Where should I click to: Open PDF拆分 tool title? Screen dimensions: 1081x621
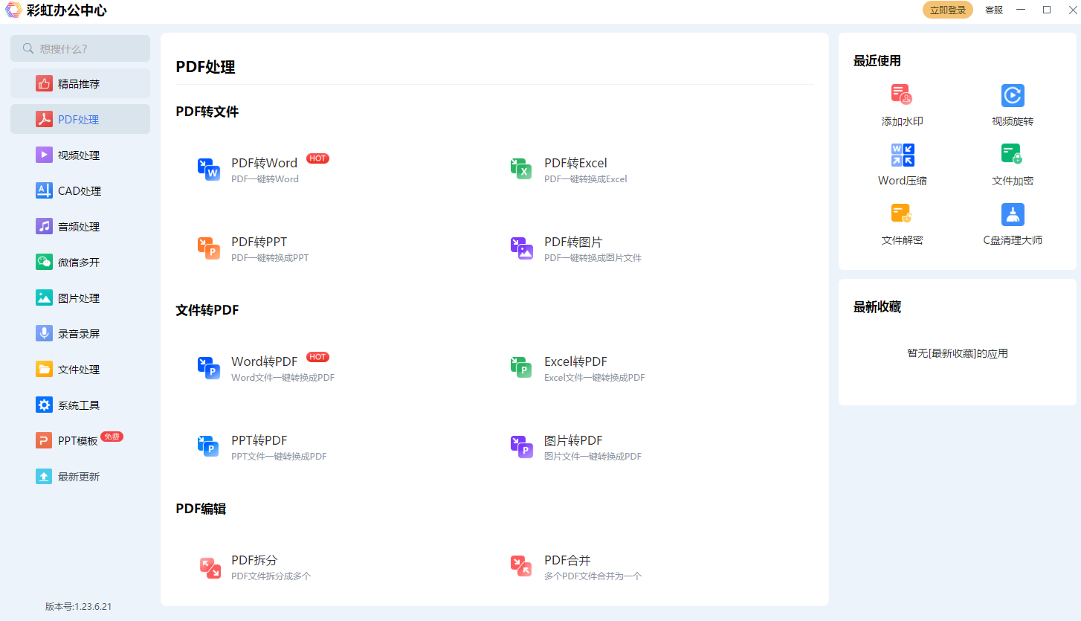click(x=254, y=560)
